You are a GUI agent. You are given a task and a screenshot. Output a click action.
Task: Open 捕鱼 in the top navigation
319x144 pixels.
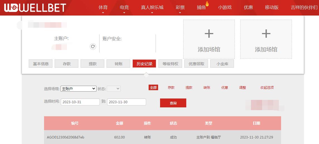click(x=201, y=7)
